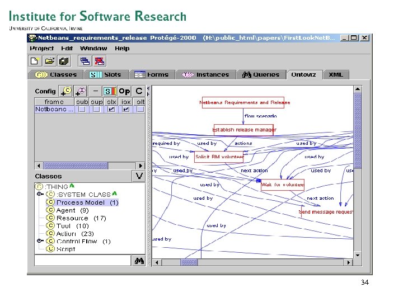Click the Solicit RM volunteer graph node
403x302 pixels.
click(219, 157)
